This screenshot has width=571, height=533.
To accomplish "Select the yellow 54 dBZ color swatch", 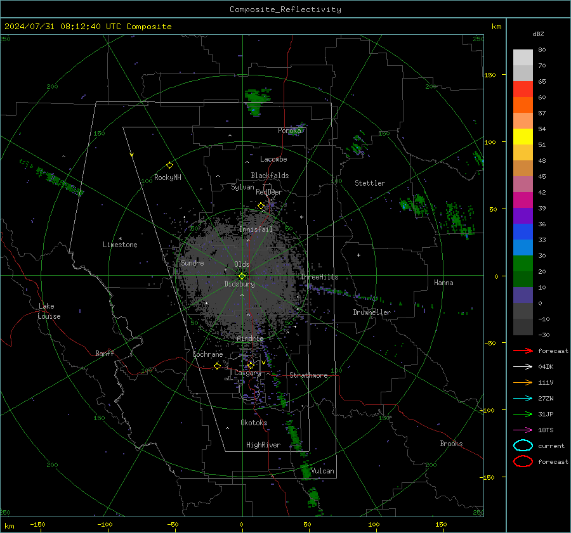I will pos(523,136).
